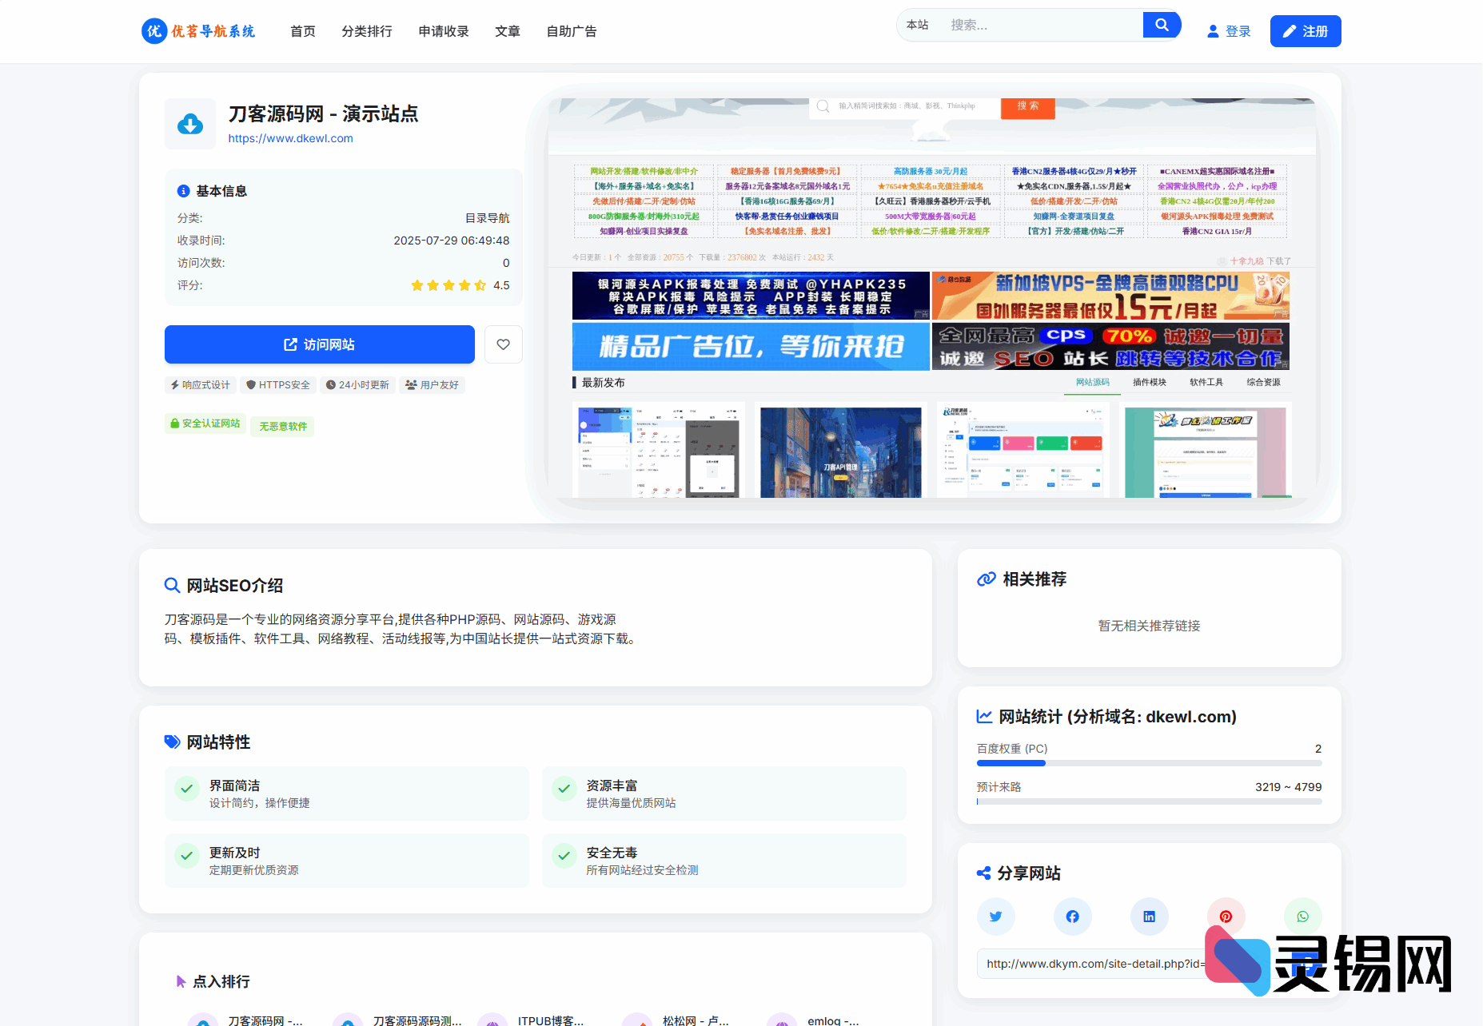The height and width of the screenshot is (1026, 1483).
Task: Click the heart favorite icon button
Action: [503, 344]
